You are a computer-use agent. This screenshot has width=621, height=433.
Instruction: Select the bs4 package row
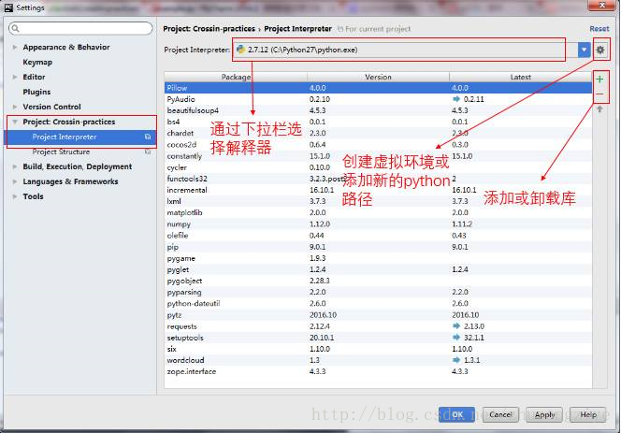pos(378,122)
